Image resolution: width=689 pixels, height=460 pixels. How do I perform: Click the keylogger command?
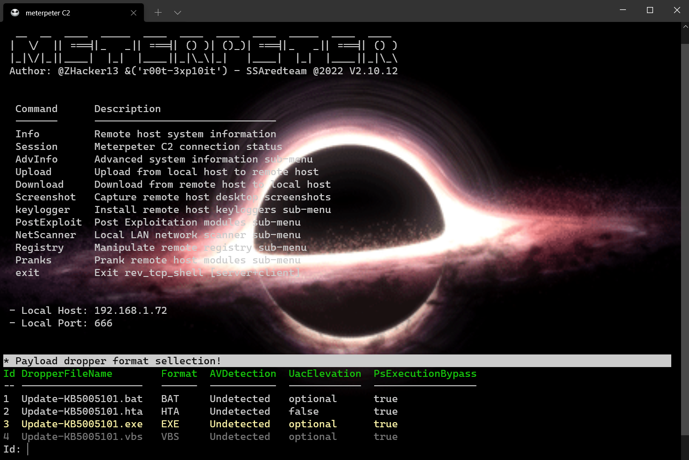coord(43,210)
